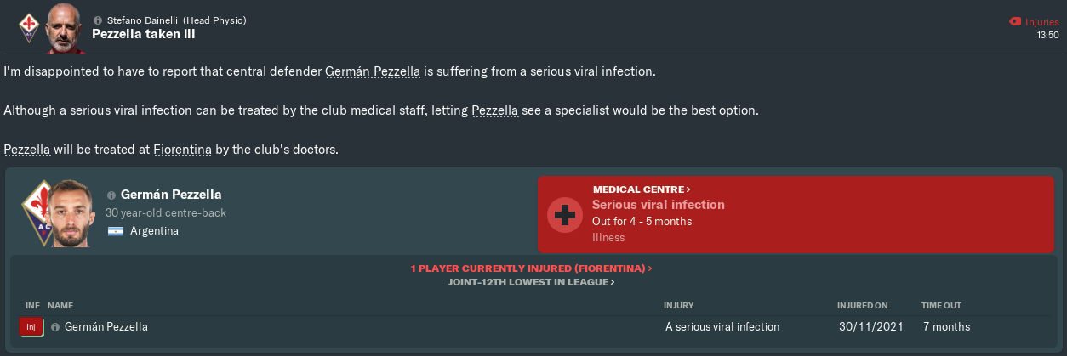The width and height of the screenshot is (1067, 356).
Task: Sort the table by the Time Out column
Action: pos(939,304)
